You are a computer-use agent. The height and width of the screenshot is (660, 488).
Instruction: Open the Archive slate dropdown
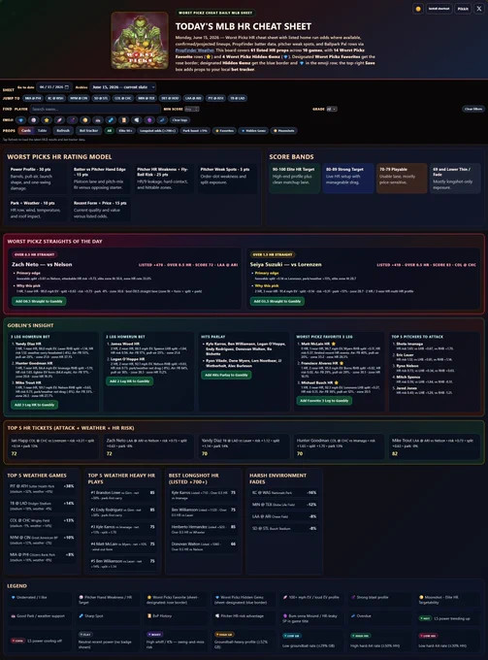pos(122,87)
